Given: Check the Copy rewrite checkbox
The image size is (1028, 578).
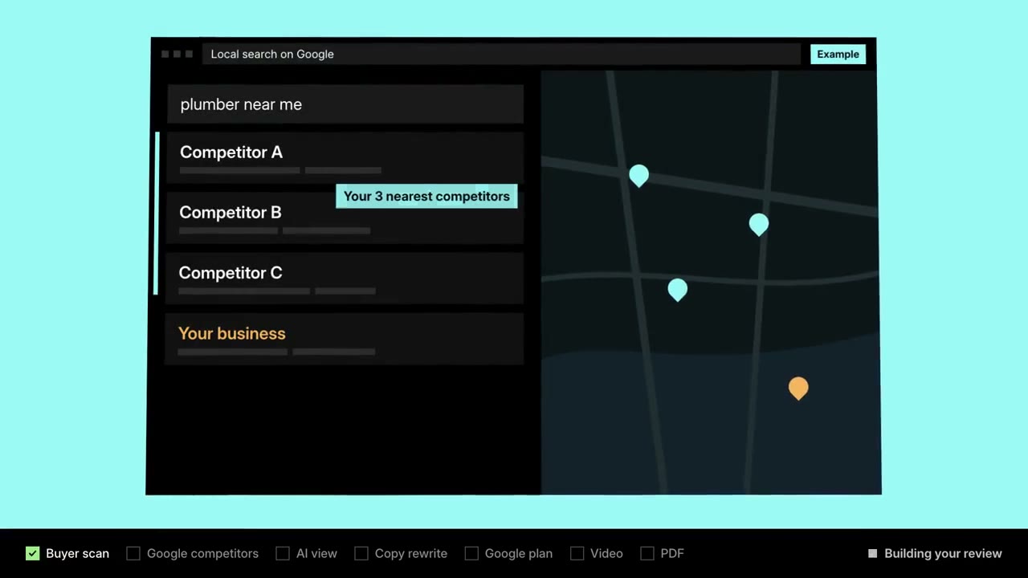Looking at the screenshot, I should click(361, 553).
